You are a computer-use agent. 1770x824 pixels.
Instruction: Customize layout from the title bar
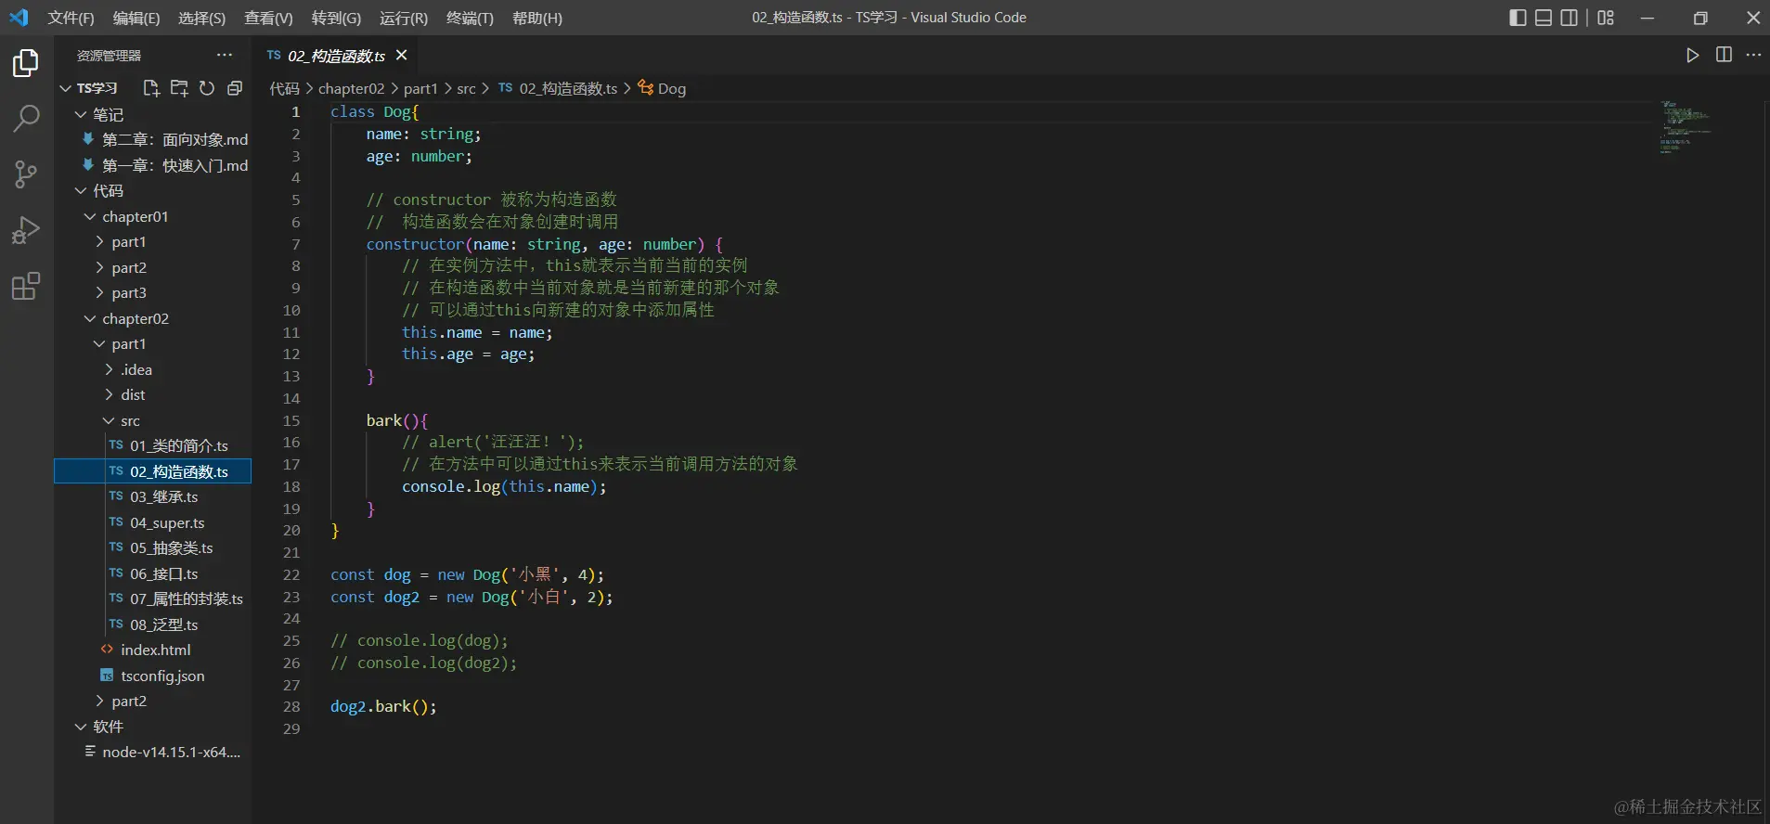1606,18
